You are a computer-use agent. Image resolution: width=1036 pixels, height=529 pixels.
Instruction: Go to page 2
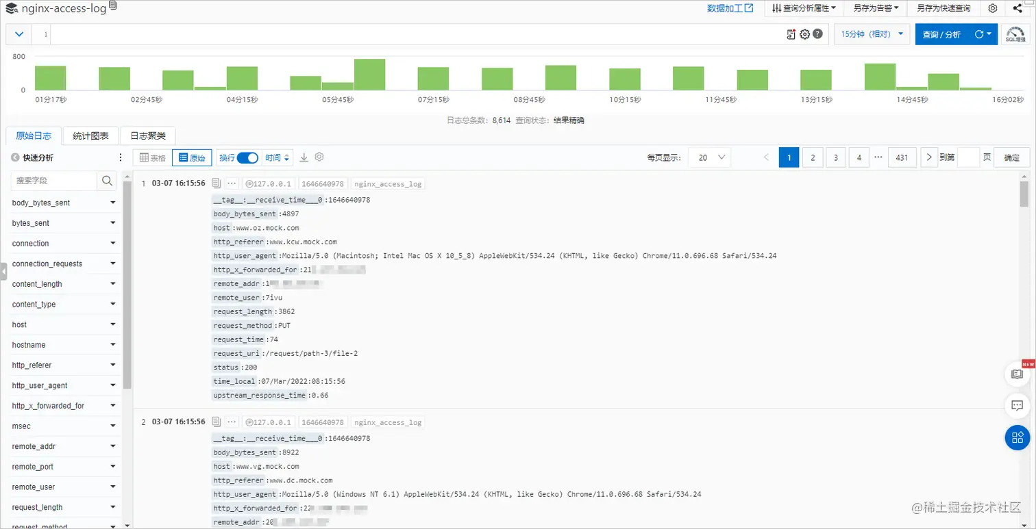(x=813, y=157)
